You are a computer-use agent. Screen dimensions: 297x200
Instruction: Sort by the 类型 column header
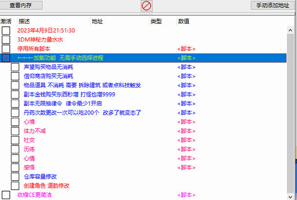156,21
